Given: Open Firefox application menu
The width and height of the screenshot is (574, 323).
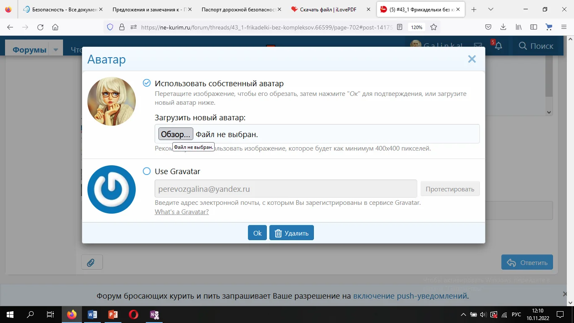Looking at the screenshot, I should (564, 27).
